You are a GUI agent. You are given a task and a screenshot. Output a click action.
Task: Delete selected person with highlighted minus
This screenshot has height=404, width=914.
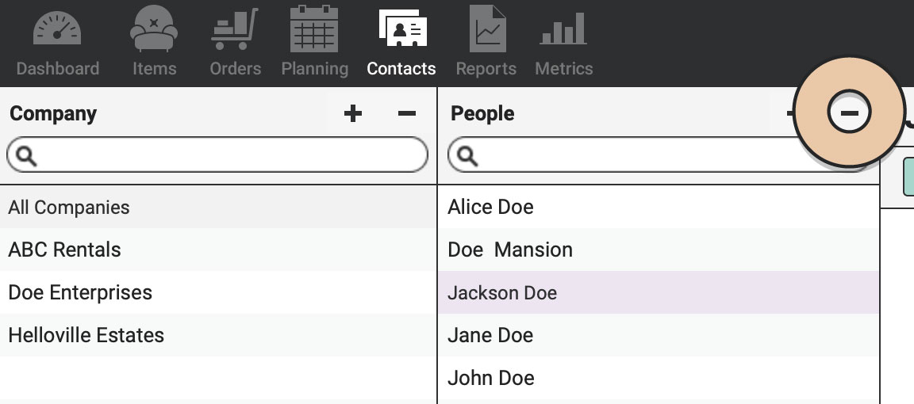point(849,112)
